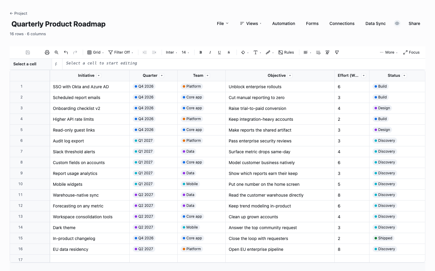Viewport: 435px width, 271px height.
Task: Open the Views menu
Action: (x=251, y=23)
